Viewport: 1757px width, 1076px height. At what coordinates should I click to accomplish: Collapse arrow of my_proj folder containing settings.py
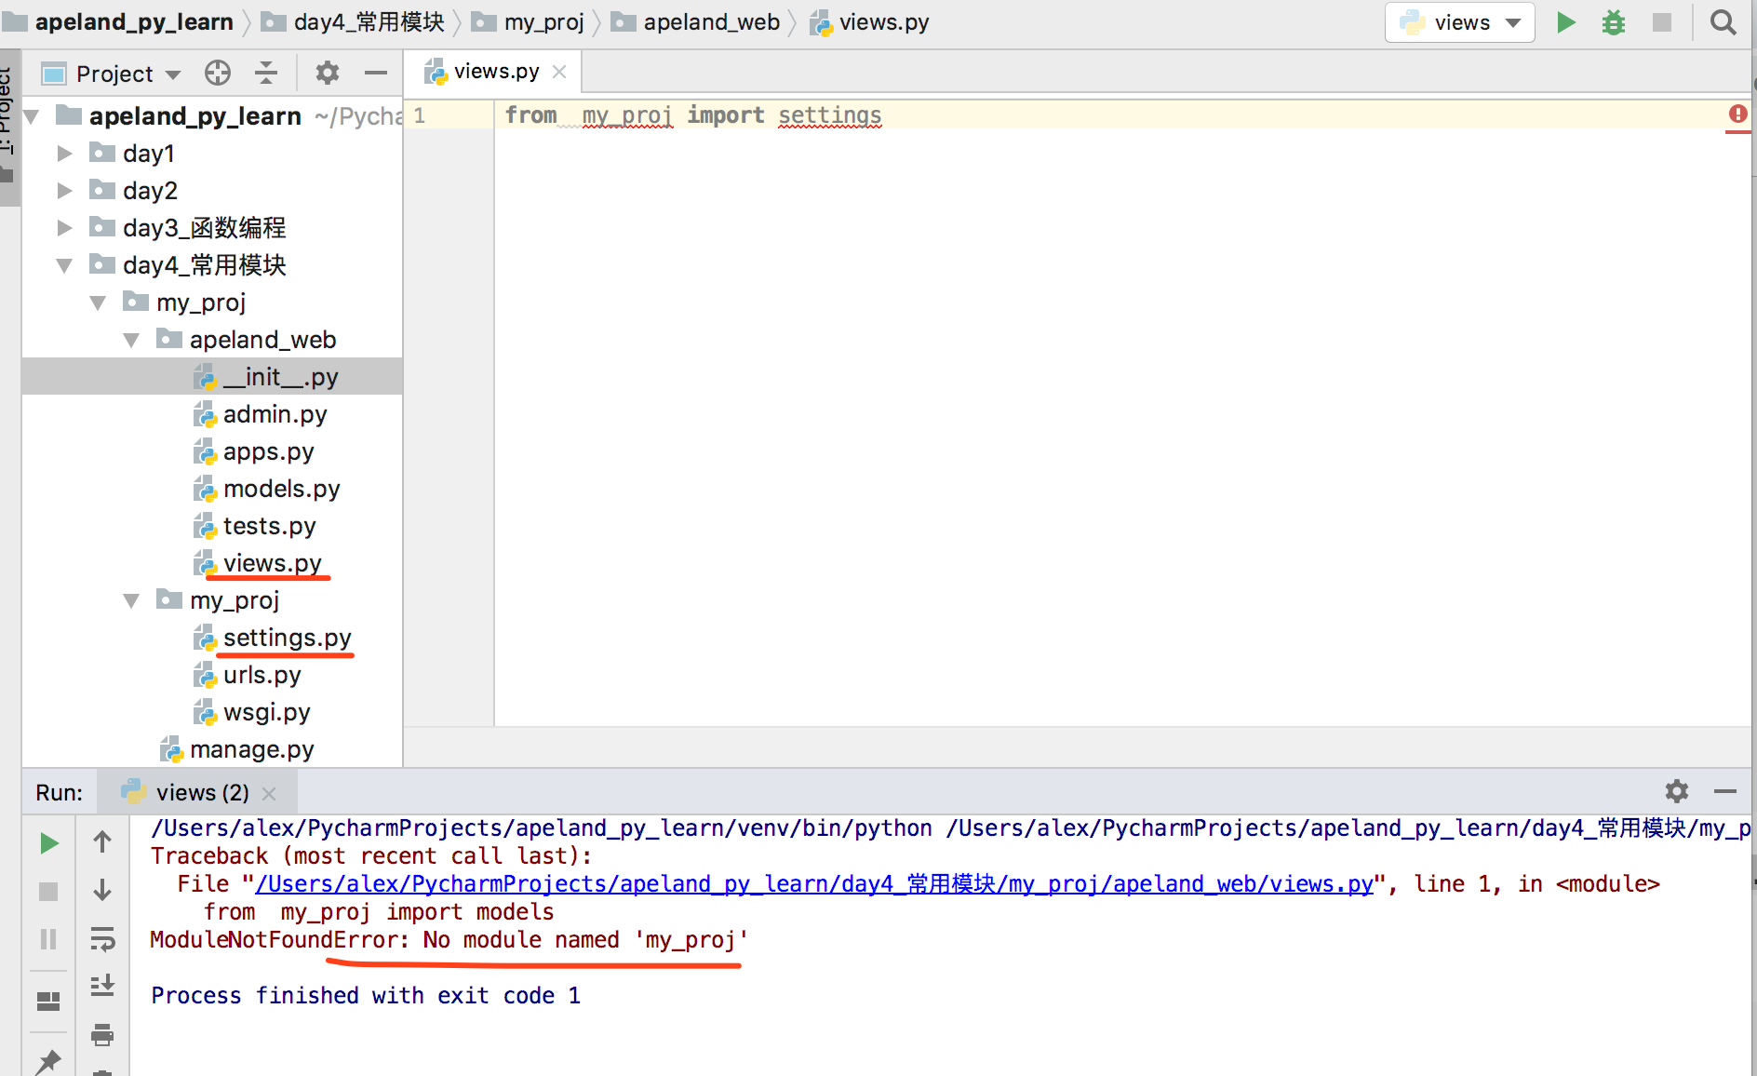point(131,600)
